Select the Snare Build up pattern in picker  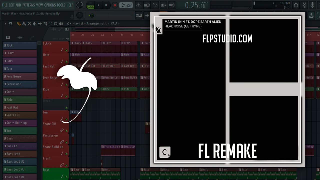(x=20, y=123)
